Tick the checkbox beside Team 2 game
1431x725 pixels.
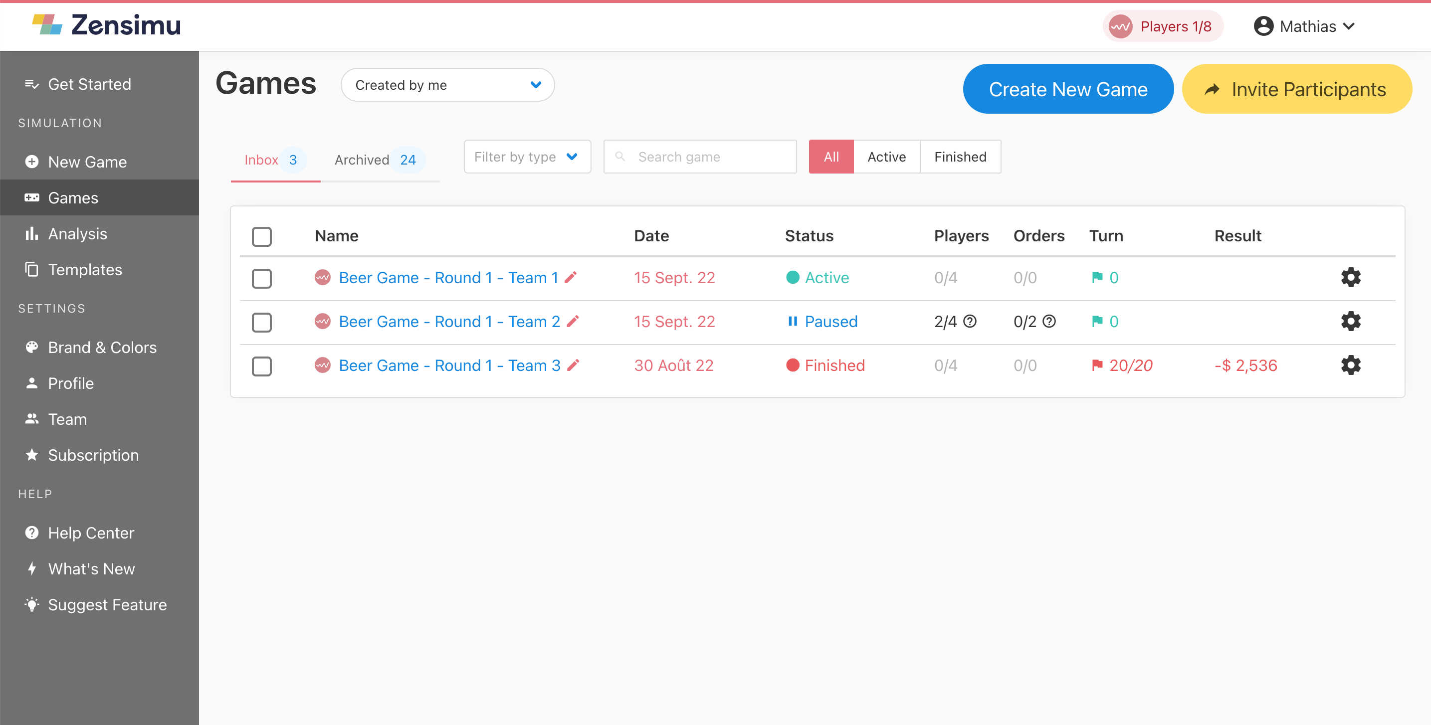262,322
